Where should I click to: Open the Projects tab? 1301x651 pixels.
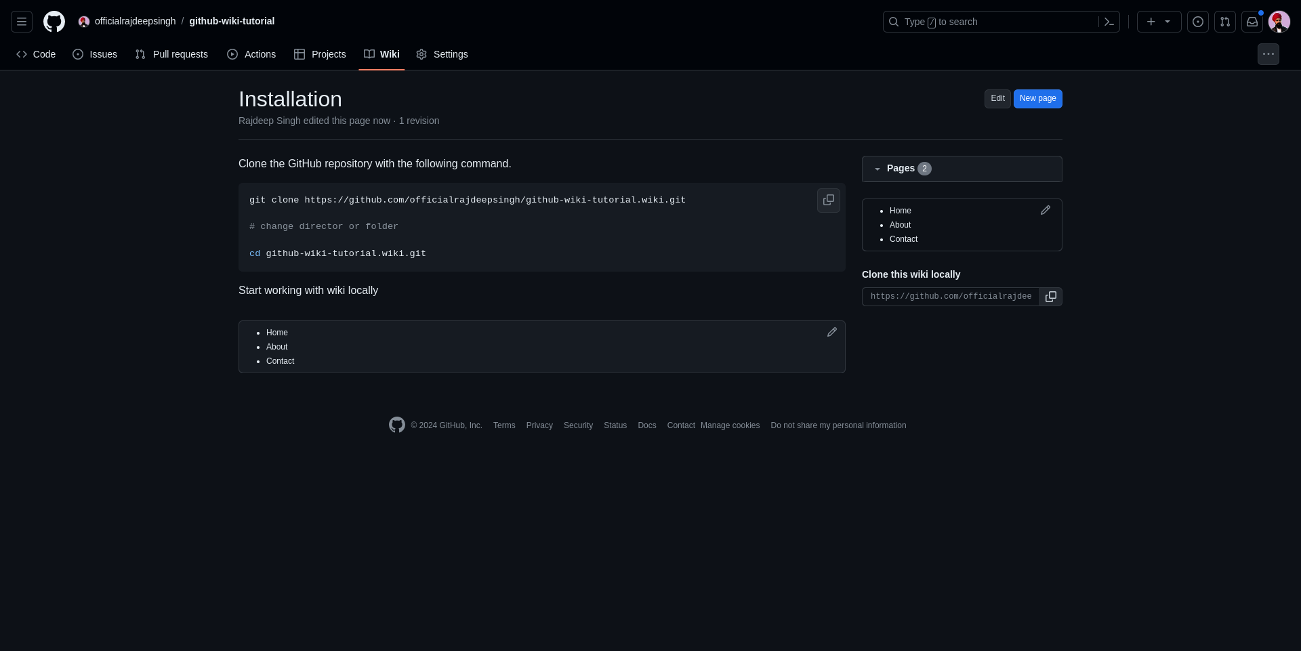coord(320,54)
